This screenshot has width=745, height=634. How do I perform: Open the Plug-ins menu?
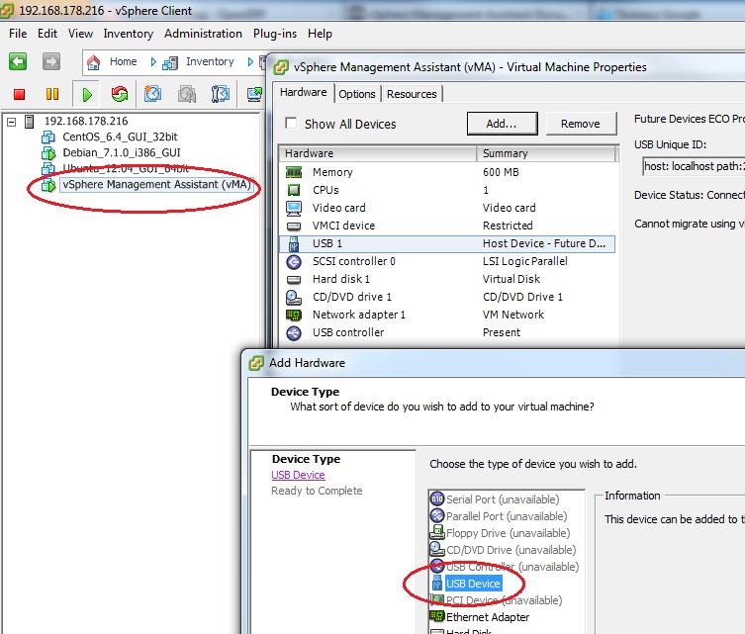(x=275, y=34)
